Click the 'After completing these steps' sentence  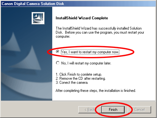[x=95, y=91]
